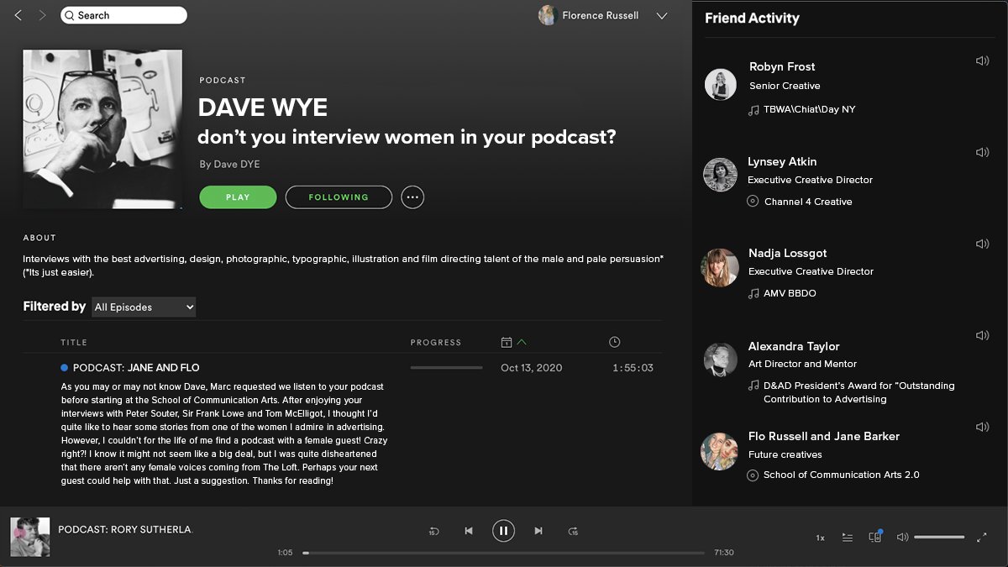Open the three-dots more options menu

[412, 197]
